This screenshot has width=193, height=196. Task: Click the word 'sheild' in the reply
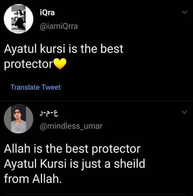[x=130, y=164]
